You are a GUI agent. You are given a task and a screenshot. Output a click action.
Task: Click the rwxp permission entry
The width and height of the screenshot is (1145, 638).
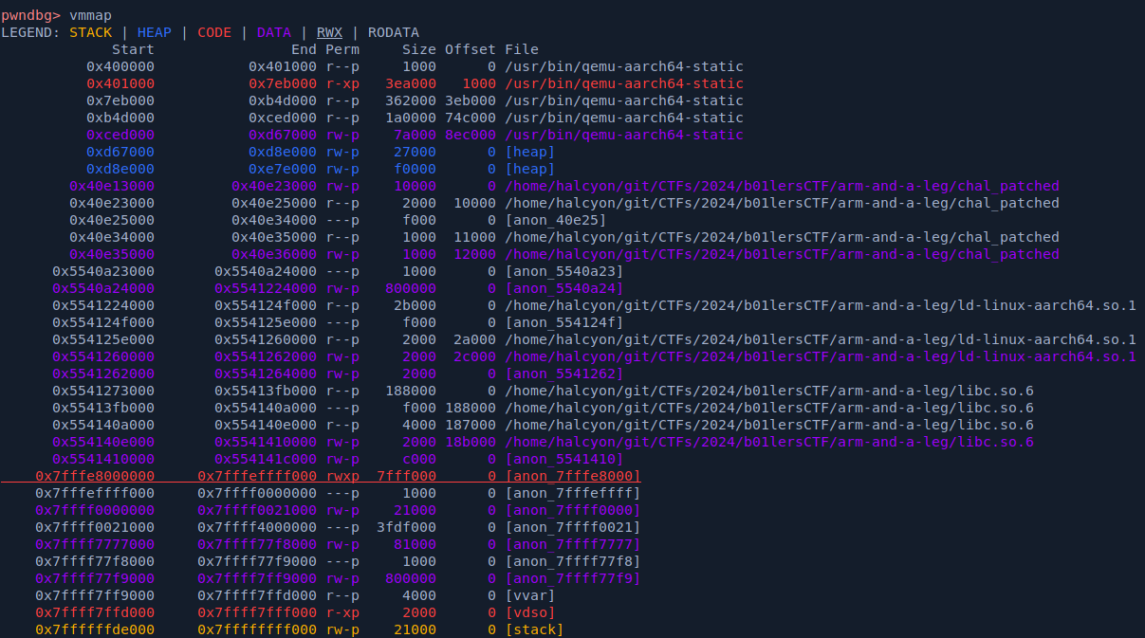pos(342,476)
